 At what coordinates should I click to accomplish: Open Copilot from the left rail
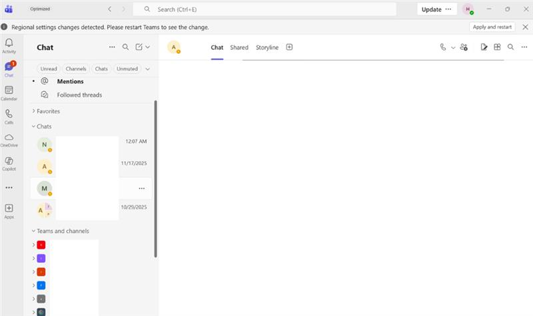(9, 163)
